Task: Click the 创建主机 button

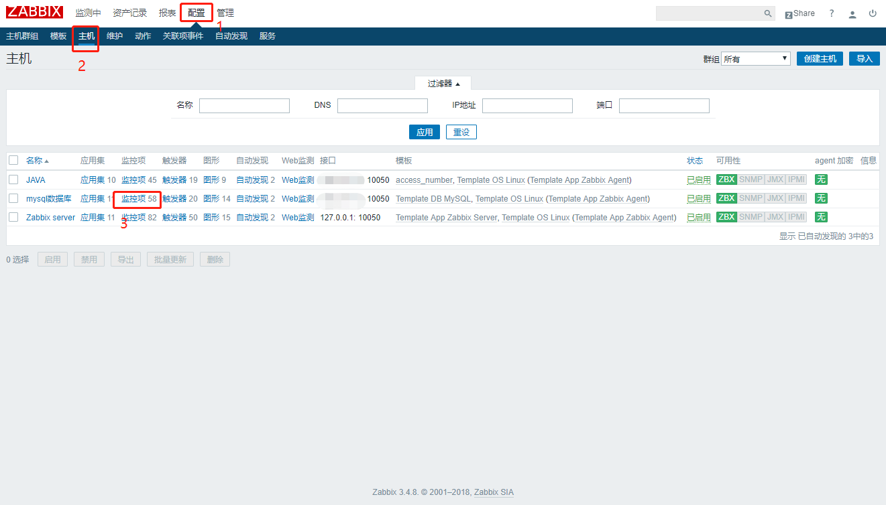Action: 820,59
